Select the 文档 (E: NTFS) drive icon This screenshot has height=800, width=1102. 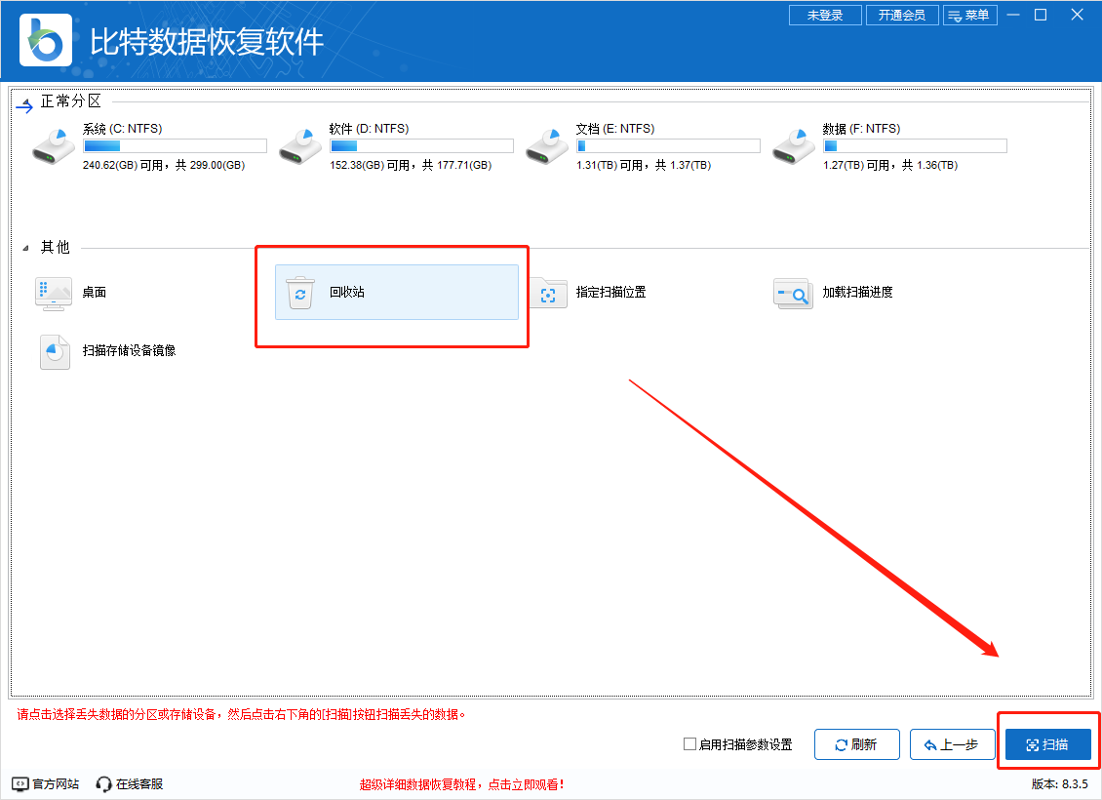tap(547, 146)
